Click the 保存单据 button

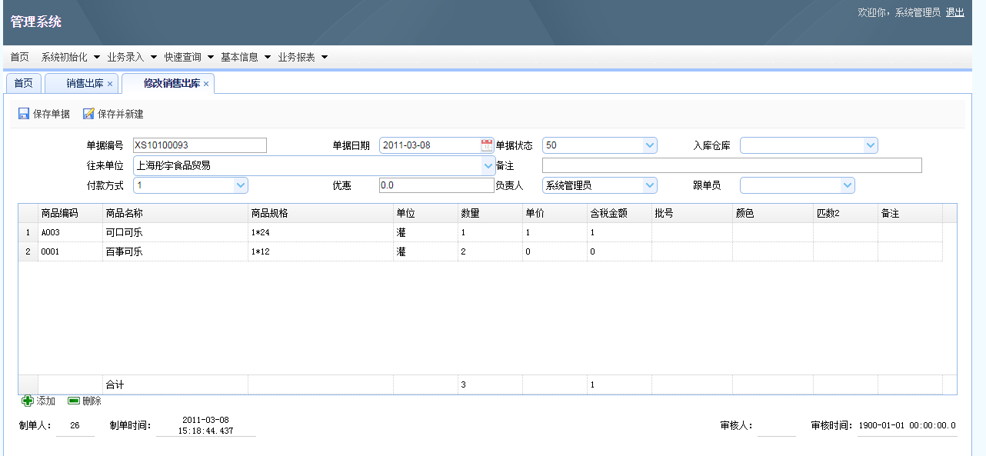(44, 114)
